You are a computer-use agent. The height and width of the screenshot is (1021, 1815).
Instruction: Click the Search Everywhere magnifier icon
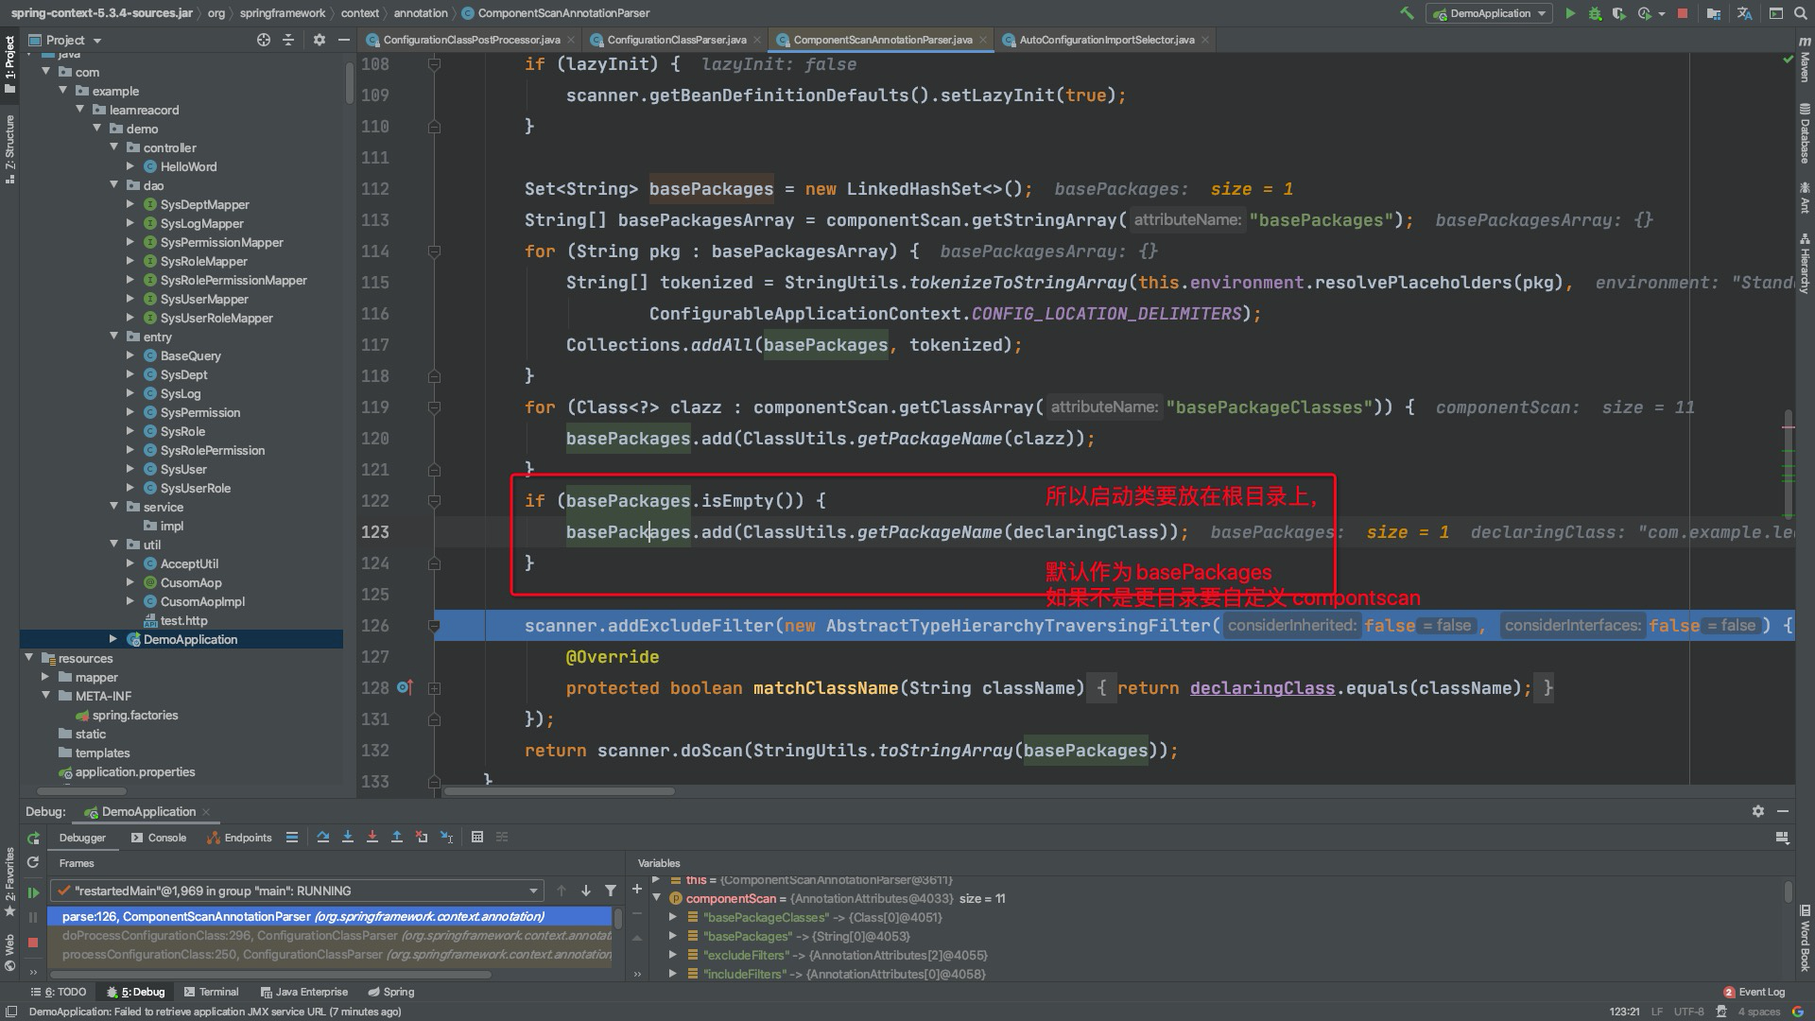tap(1801, 13)
